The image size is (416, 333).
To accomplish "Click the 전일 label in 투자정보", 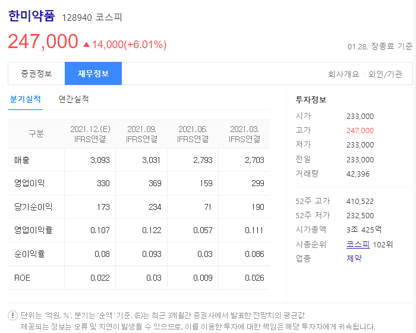I will [303, 159].
